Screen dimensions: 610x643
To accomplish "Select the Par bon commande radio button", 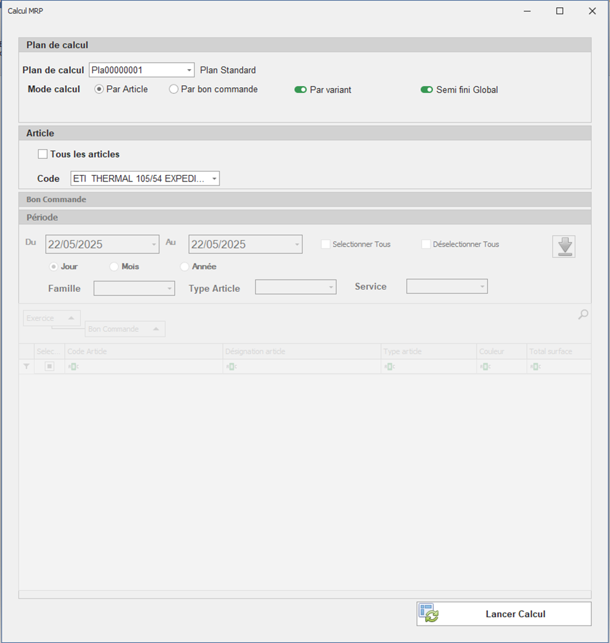I will coord(174,89).
